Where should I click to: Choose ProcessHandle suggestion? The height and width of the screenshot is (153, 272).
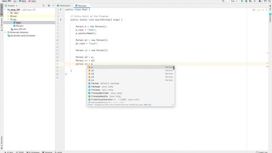(130, 96)
